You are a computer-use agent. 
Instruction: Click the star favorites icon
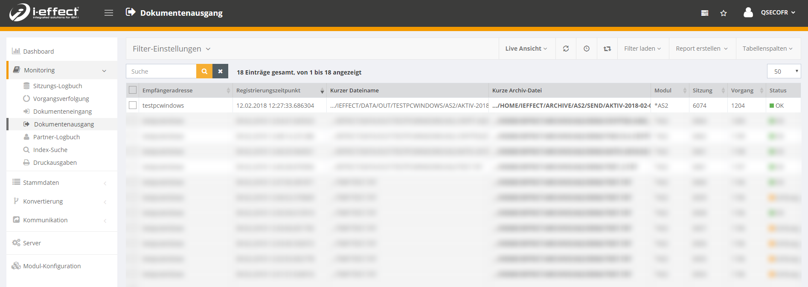tap(724, 13)
